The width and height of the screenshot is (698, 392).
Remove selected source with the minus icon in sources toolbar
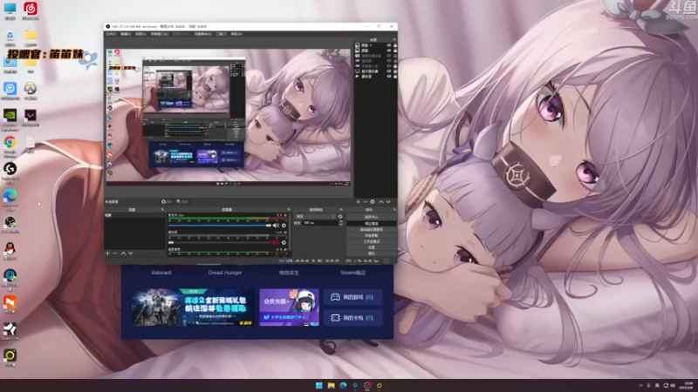pyautogui.click(x=365, y=202)
